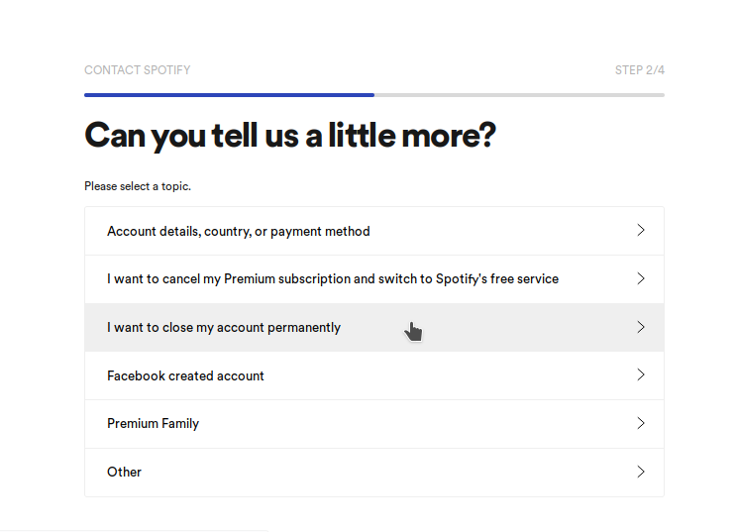Click the chevron beside Facebook created account
Viewport: 737px width, 532px height.
pos(641,374)
